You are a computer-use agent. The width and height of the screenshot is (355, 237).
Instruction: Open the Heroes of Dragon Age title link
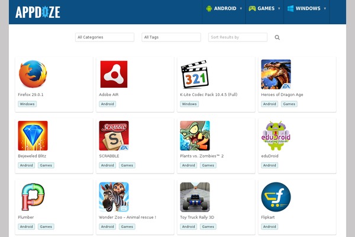(x=282, y=95)
